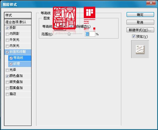Toggle the 预览 preview checkbox
The width and height of the screenshot is (158, 130).
[x=134, y=36]
